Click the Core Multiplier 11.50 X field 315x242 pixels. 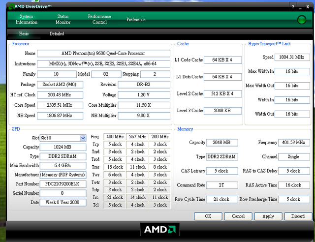[x=144, y=105]
